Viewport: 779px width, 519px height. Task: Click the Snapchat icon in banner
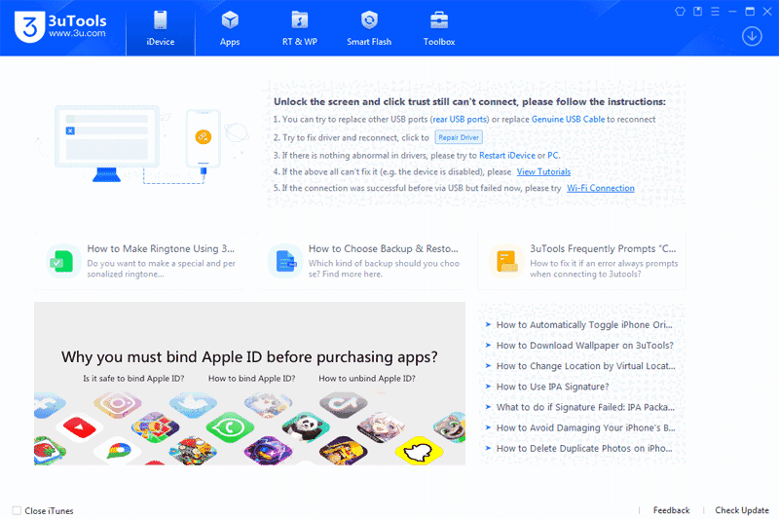point(419,451)
